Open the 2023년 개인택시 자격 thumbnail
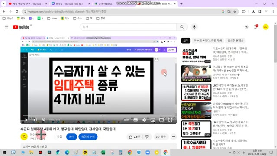This screenshot has height=156, width=277. [196, 110]
